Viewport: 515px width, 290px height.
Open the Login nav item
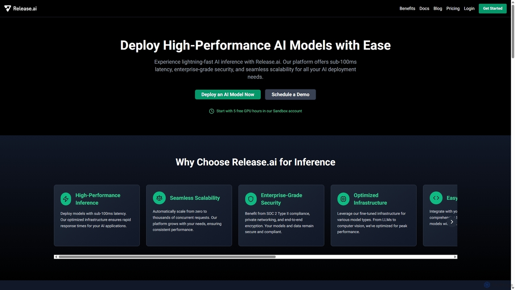(469, 8)
